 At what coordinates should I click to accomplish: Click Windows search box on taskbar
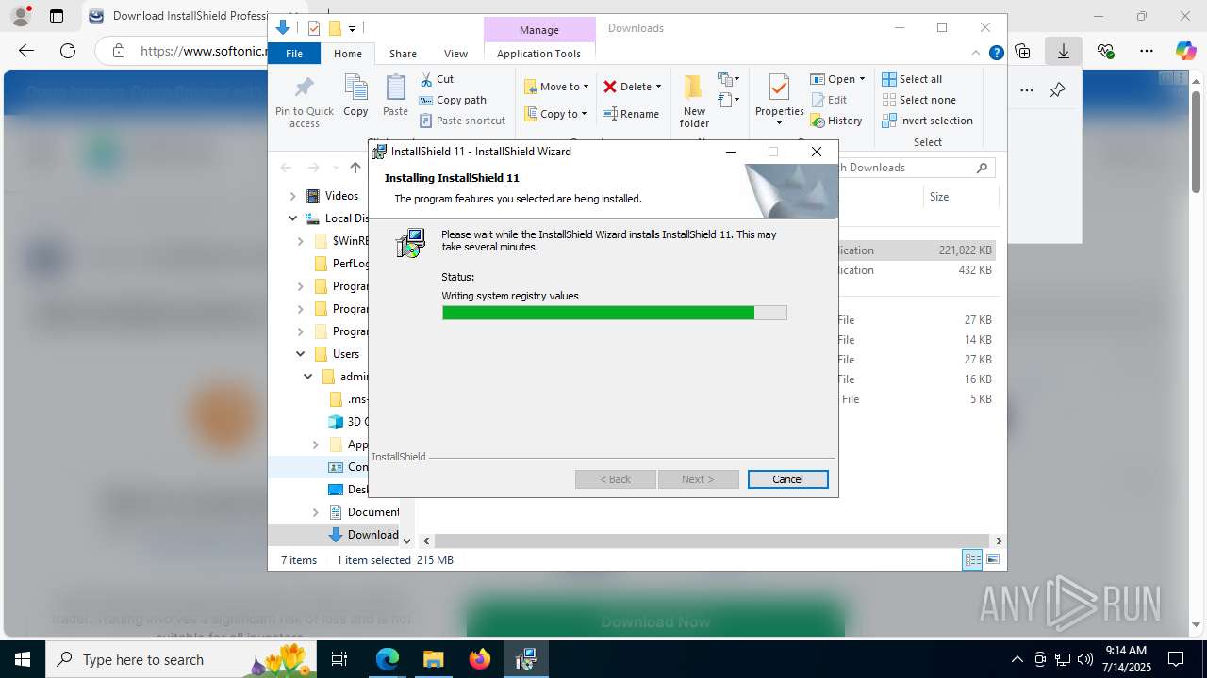click(x=179, y=659)
